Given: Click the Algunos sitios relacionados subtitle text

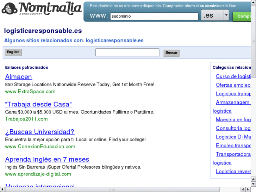Looking at the screenshot, I should pyautogui.click(x=74, y=41).
